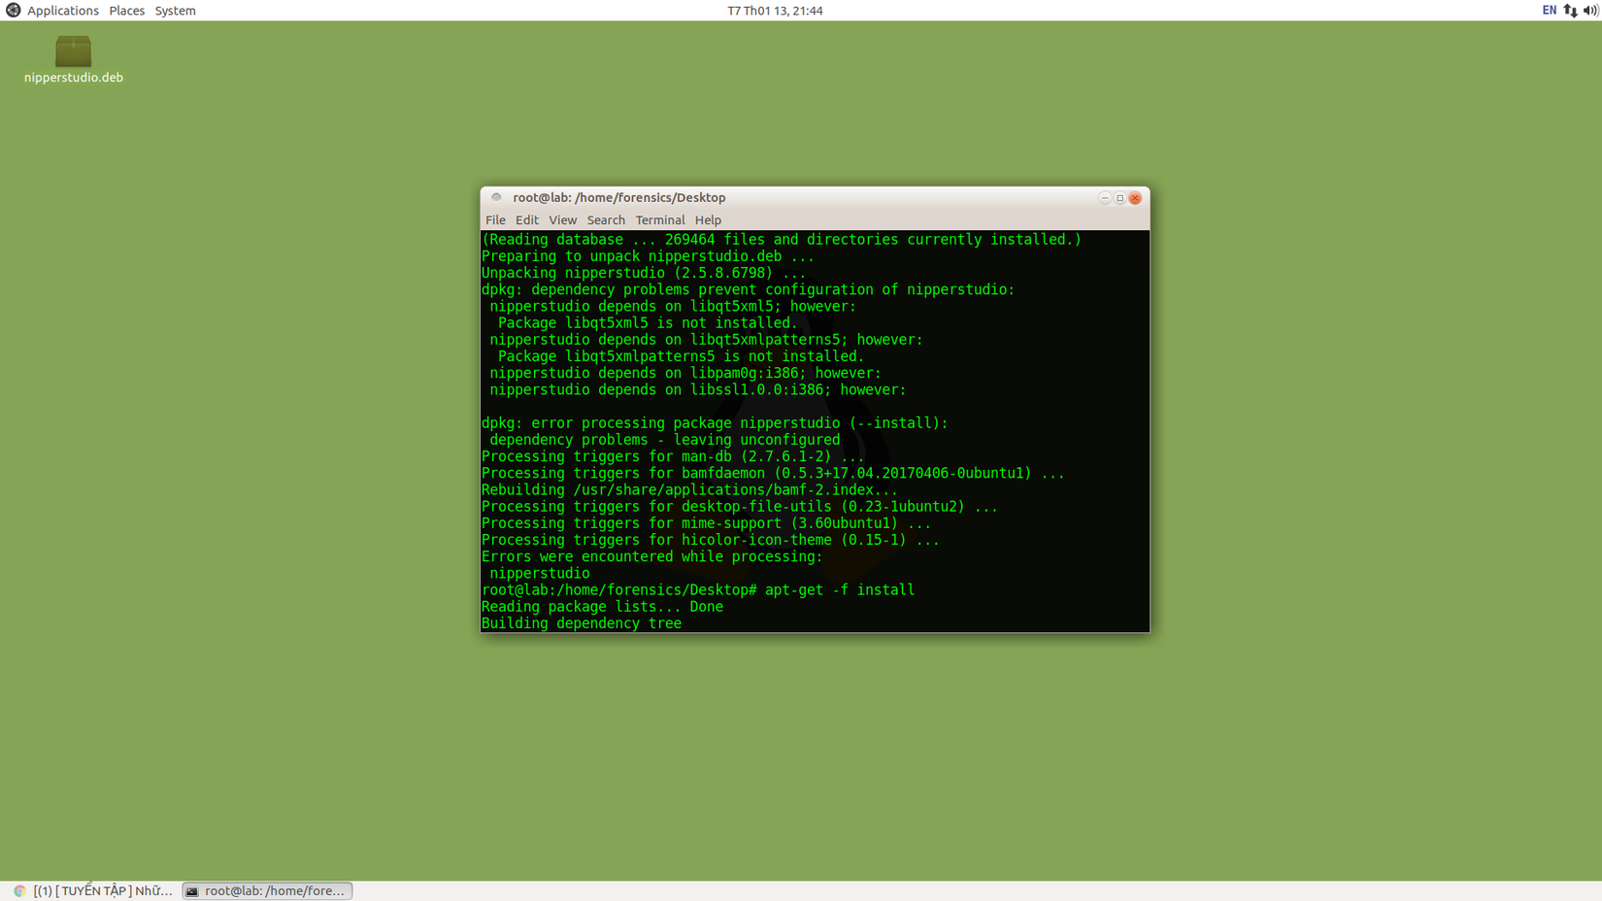Click the terminal window menu icon in title bar
Screen dimensions: 1602x901
[496, 197]
